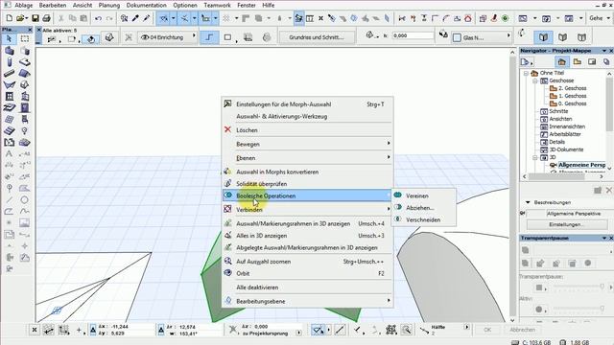
Task: Open the Teamwork menu
Action: click(218, 5)
